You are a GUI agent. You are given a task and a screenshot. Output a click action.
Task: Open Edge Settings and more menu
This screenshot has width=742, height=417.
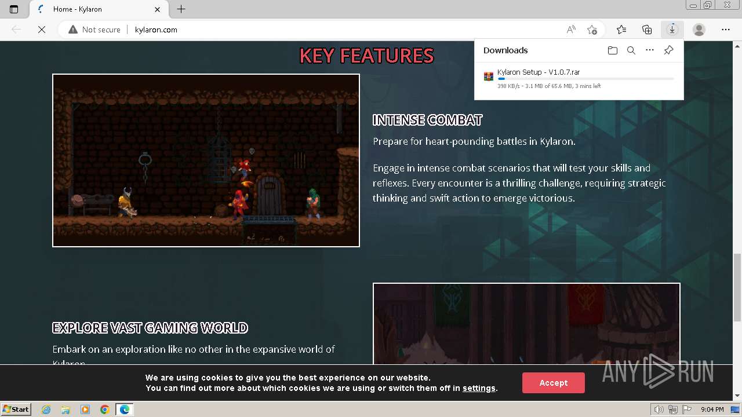726,30
